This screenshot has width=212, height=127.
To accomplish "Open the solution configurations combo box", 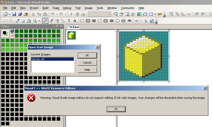I will (100, 14).
